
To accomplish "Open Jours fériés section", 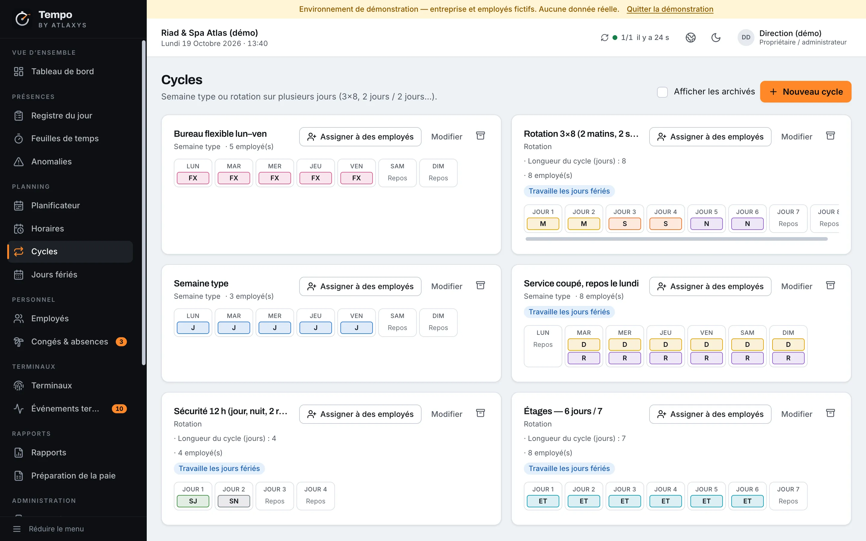I will (70, 274).
